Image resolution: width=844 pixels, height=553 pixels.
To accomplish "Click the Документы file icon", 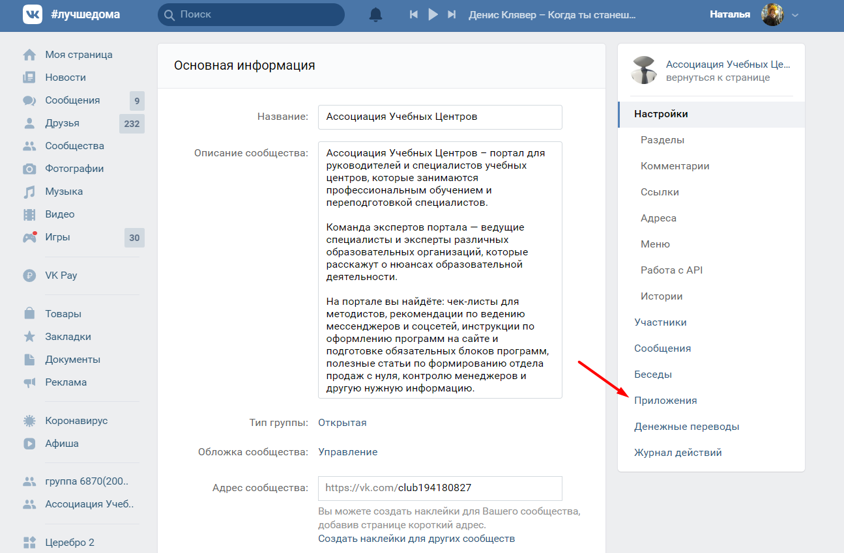I will [x=29, y=360].
